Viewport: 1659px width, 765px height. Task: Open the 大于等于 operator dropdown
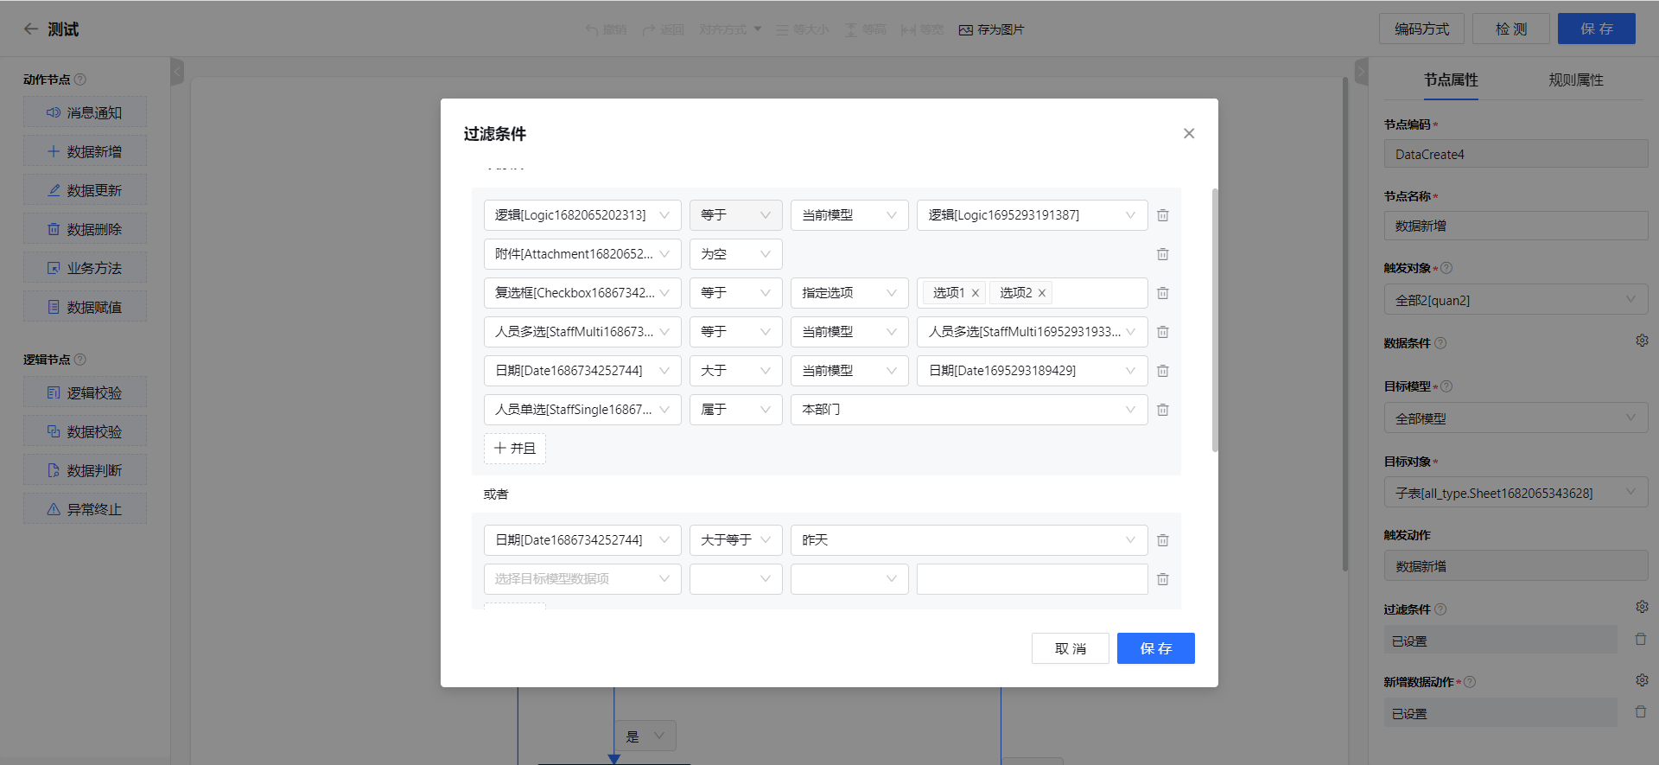click(736, 540)
